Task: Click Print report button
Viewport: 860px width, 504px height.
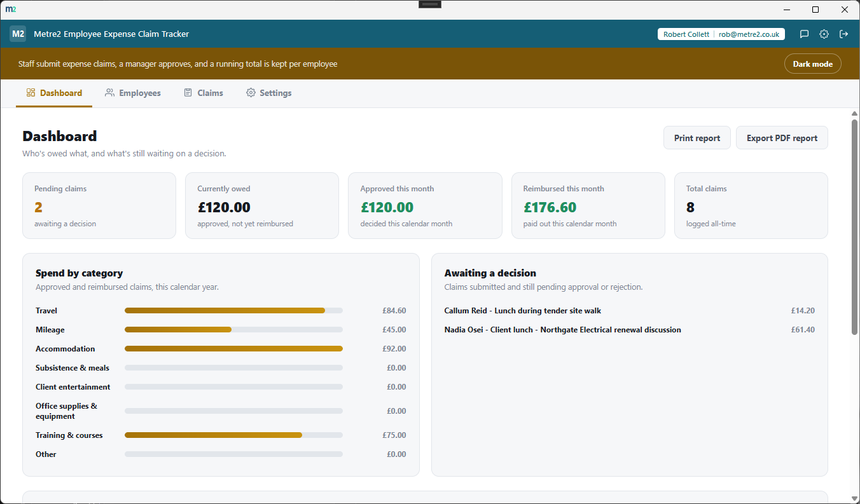Action: pos(697,138)
